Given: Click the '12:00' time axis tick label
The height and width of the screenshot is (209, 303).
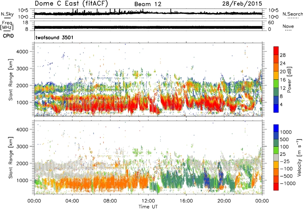Looking at the screenshot, I should [148, 201].
